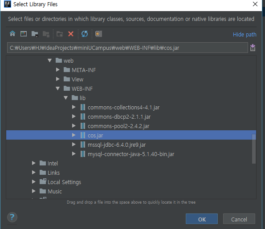Confirm selection with OK button
265x229 pixels.
click(202, 219)
